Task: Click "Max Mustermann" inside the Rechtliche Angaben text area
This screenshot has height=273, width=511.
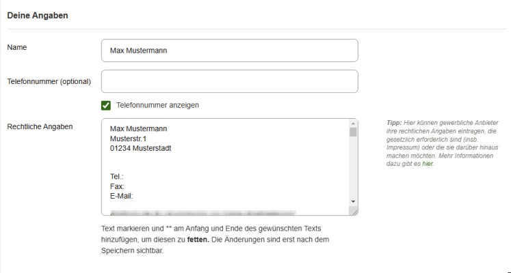Action: pyautogui.click(x=139, y=128)
